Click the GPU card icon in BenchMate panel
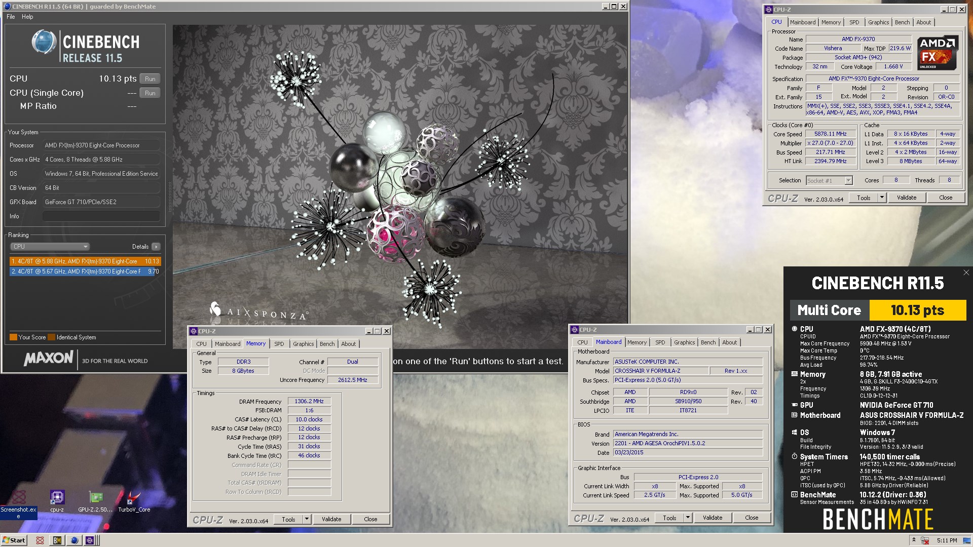The image size is (973, 547). (x=794, y=405)
